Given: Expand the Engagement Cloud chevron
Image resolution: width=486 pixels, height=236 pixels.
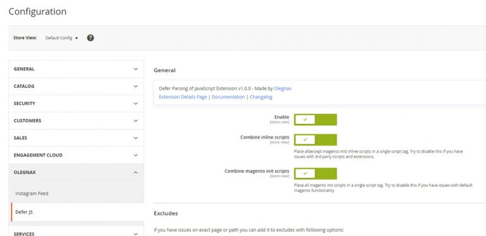Looking at the screenshot, I should click(135, 155).
